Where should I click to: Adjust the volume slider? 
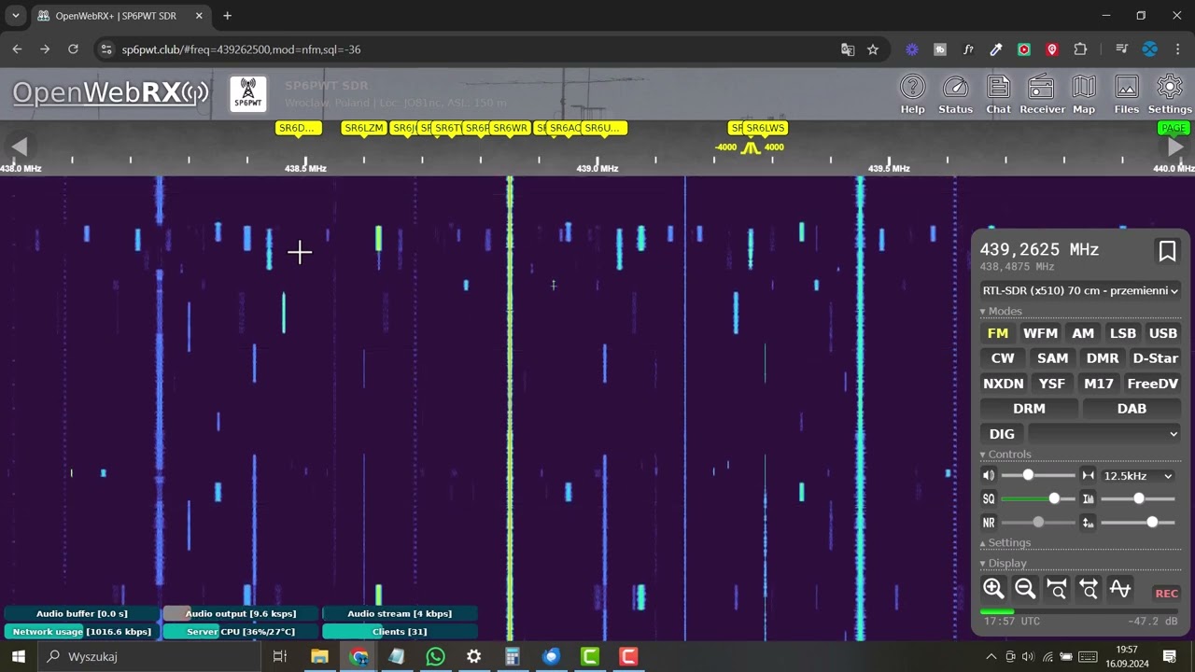coord(1038,476)
